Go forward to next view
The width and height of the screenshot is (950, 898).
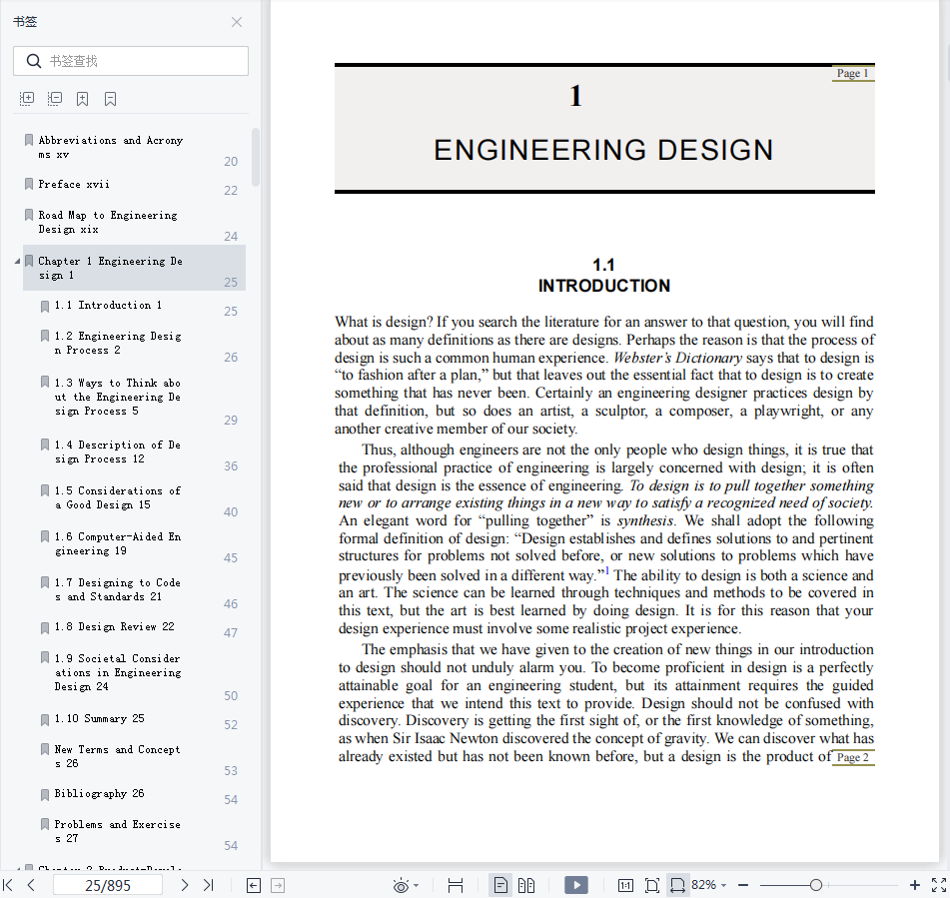click(x=278, y=886)
